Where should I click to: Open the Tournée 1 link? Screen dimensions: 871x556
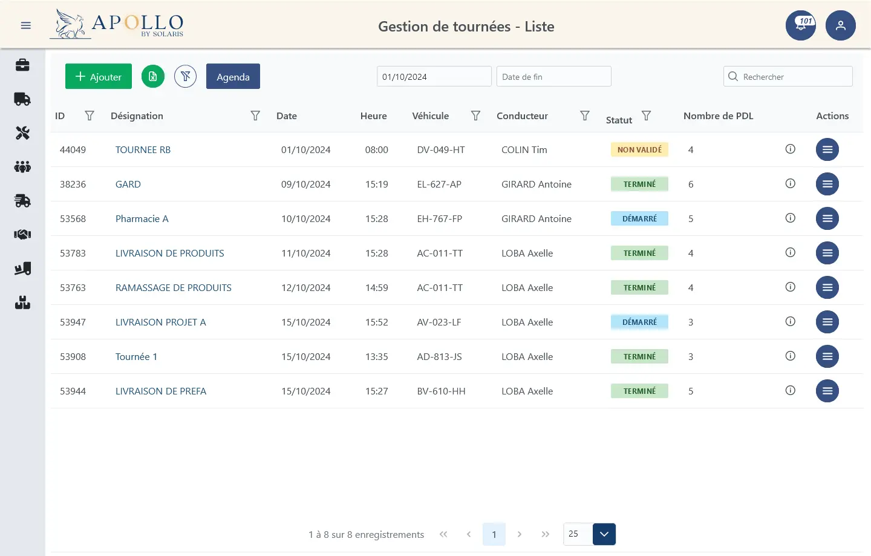click(136, 356)
